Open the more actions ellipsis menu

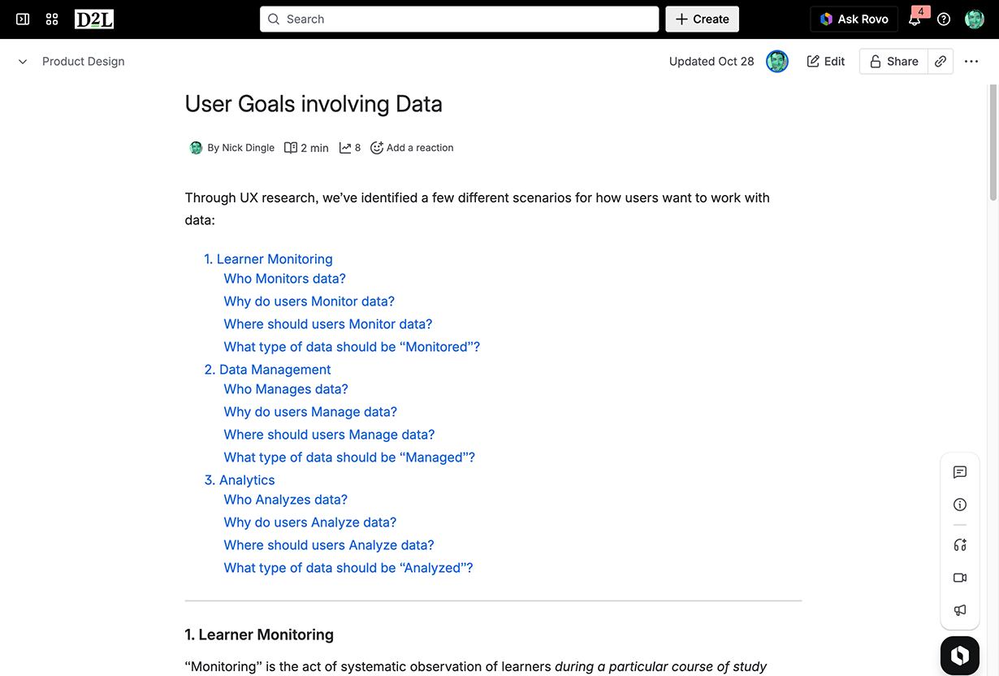pyautogui.click(x=971, y=62)
